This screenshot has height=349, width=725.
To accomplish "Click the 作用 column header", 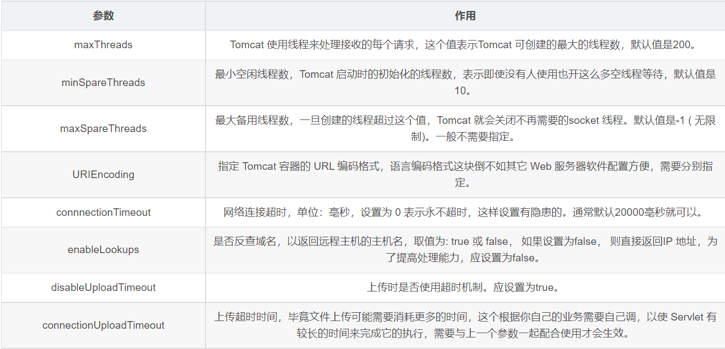I will pyautogui.click(x=465, y=16).
